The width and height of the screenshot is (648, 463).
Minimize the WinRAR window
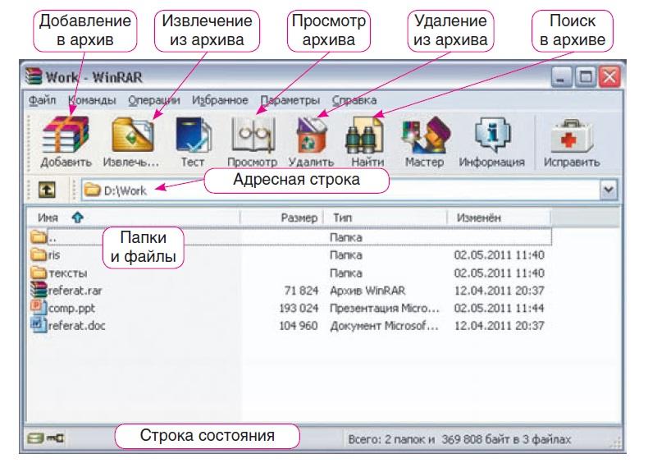coord(561,77)
